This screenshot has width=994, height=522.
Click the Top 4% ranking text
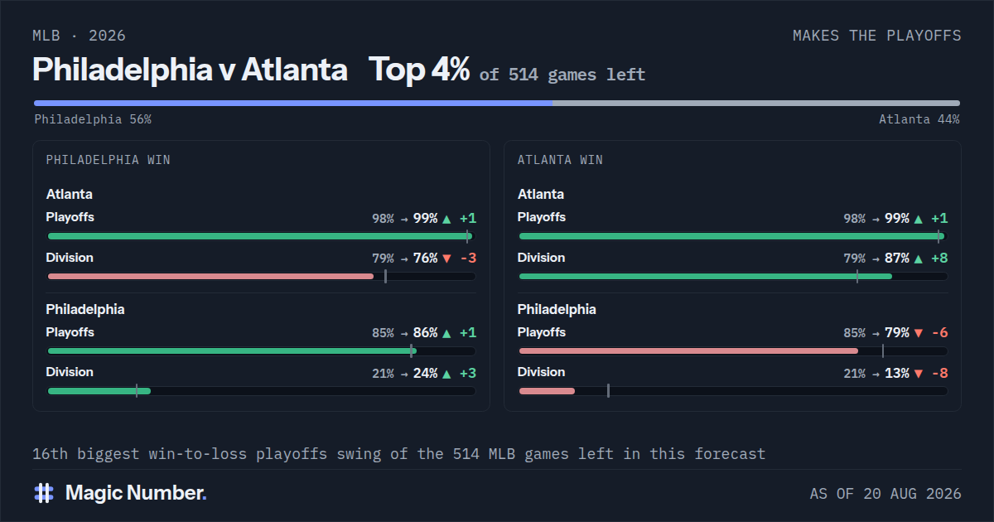[419, 70]
